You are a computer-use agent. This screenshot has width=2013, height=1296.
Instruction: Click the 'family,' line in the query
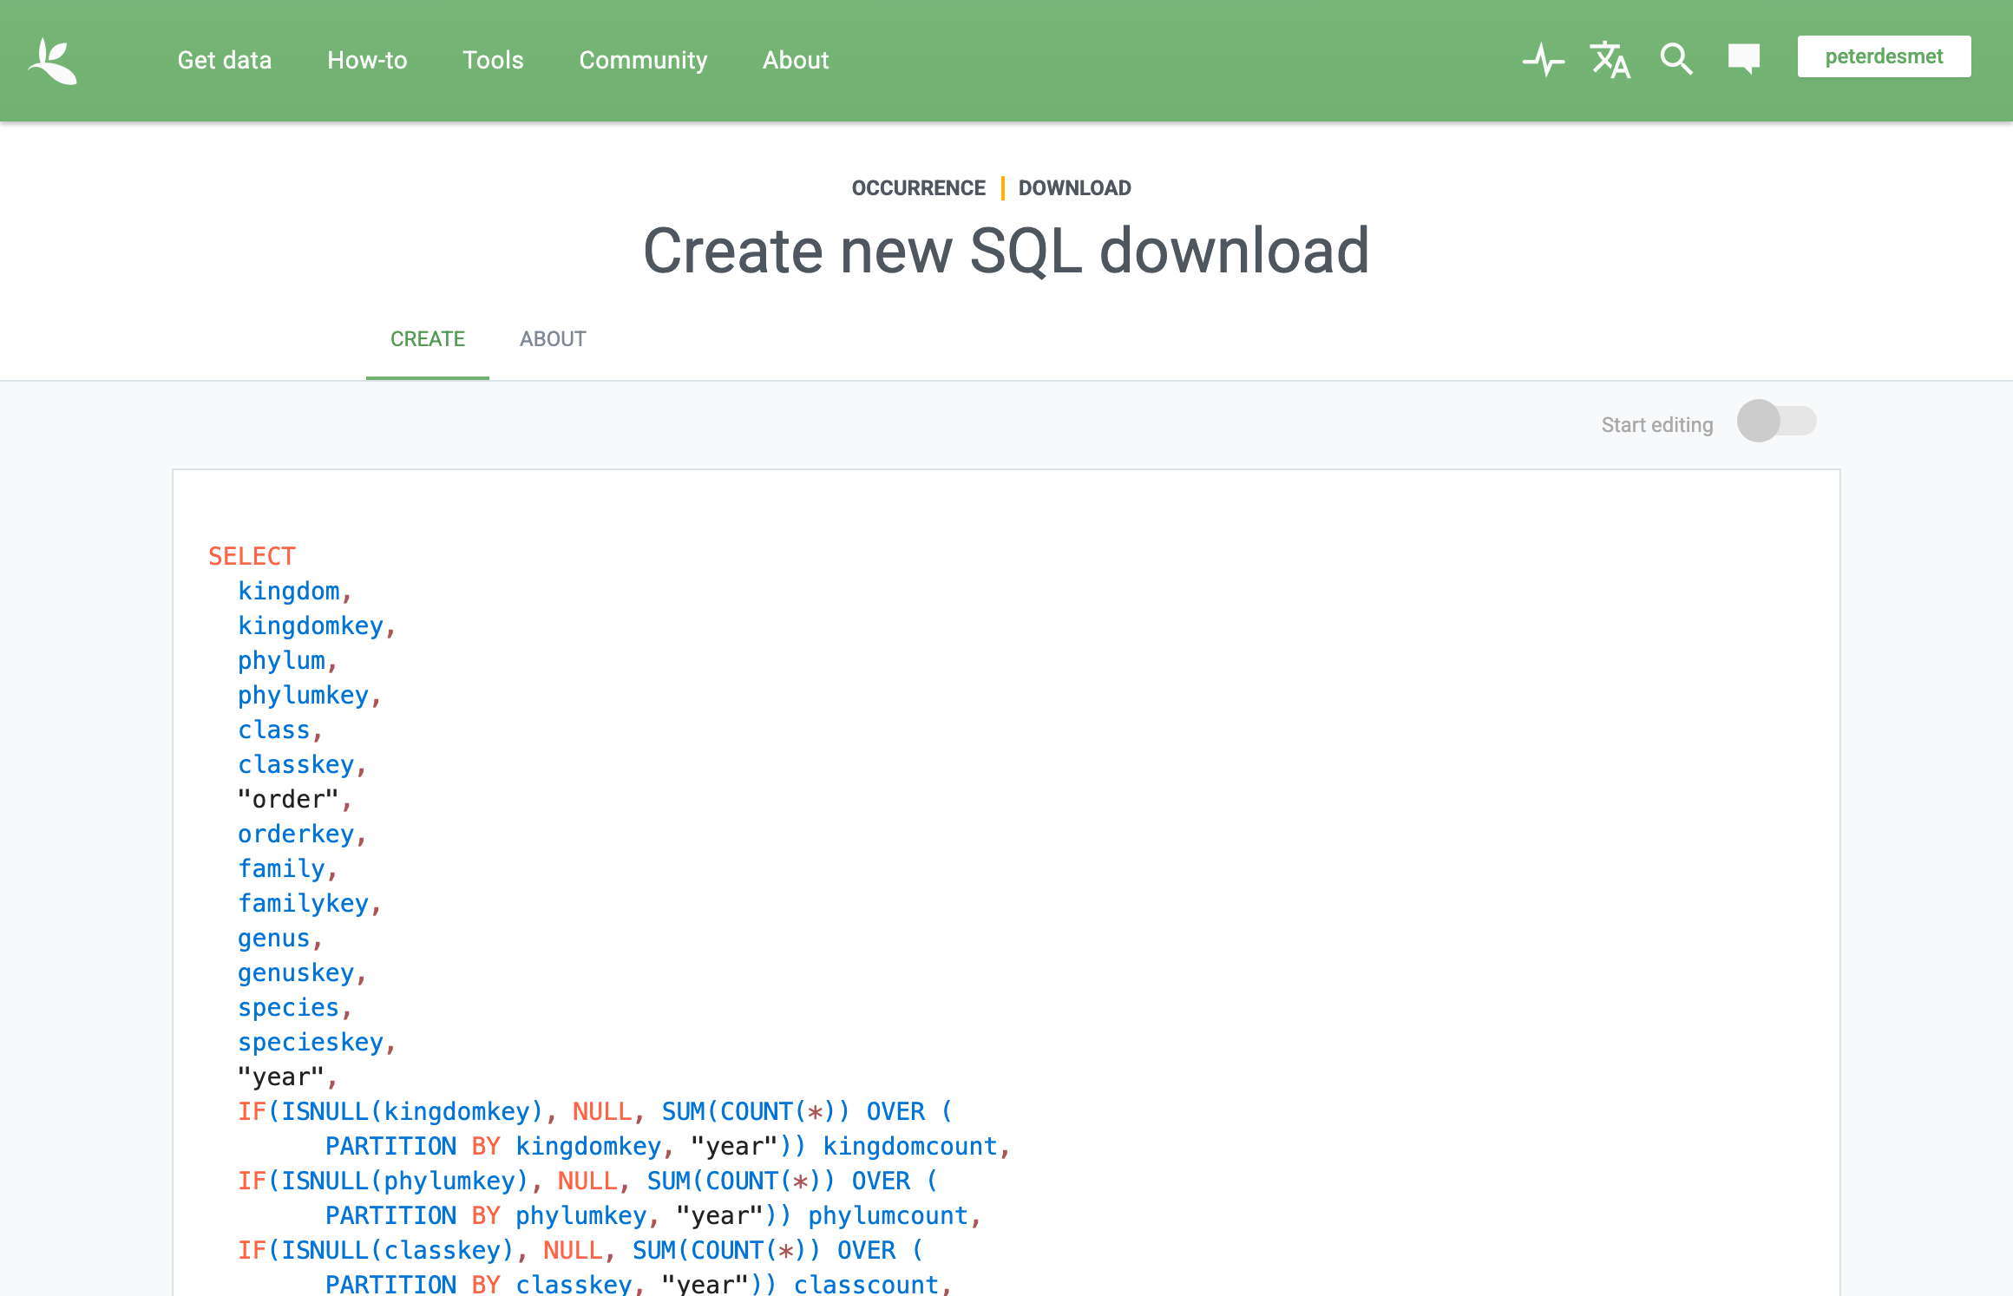(287, 869)
